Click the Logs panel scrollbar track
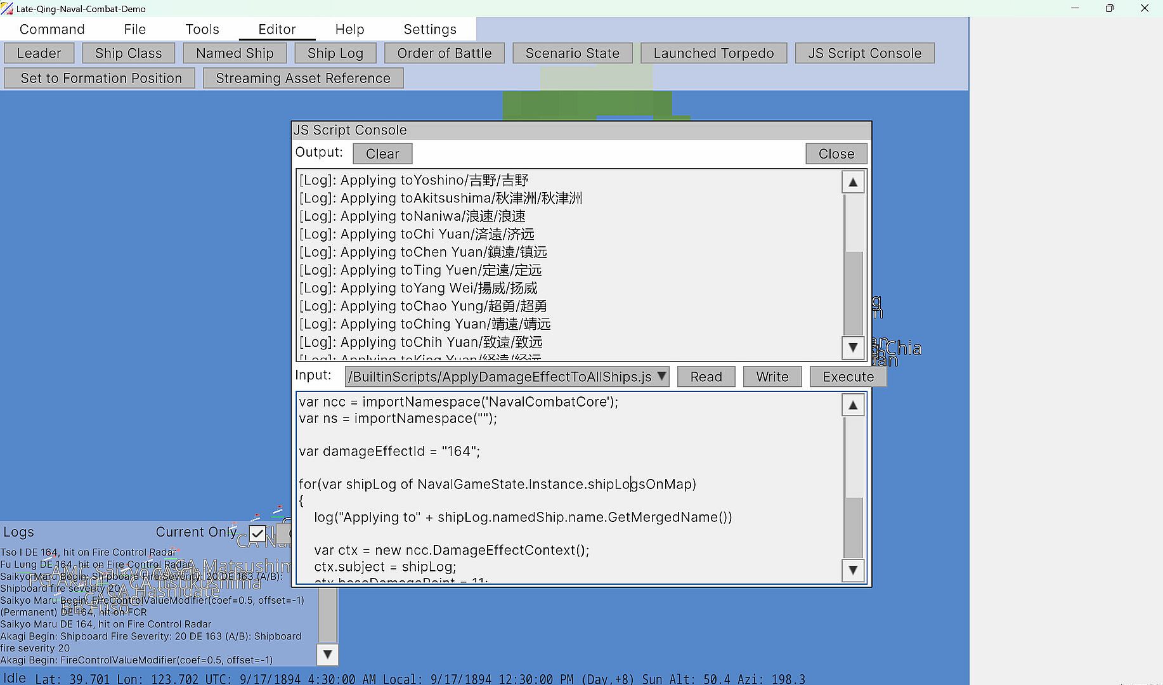1163x685 pixels. click(327, 615)
